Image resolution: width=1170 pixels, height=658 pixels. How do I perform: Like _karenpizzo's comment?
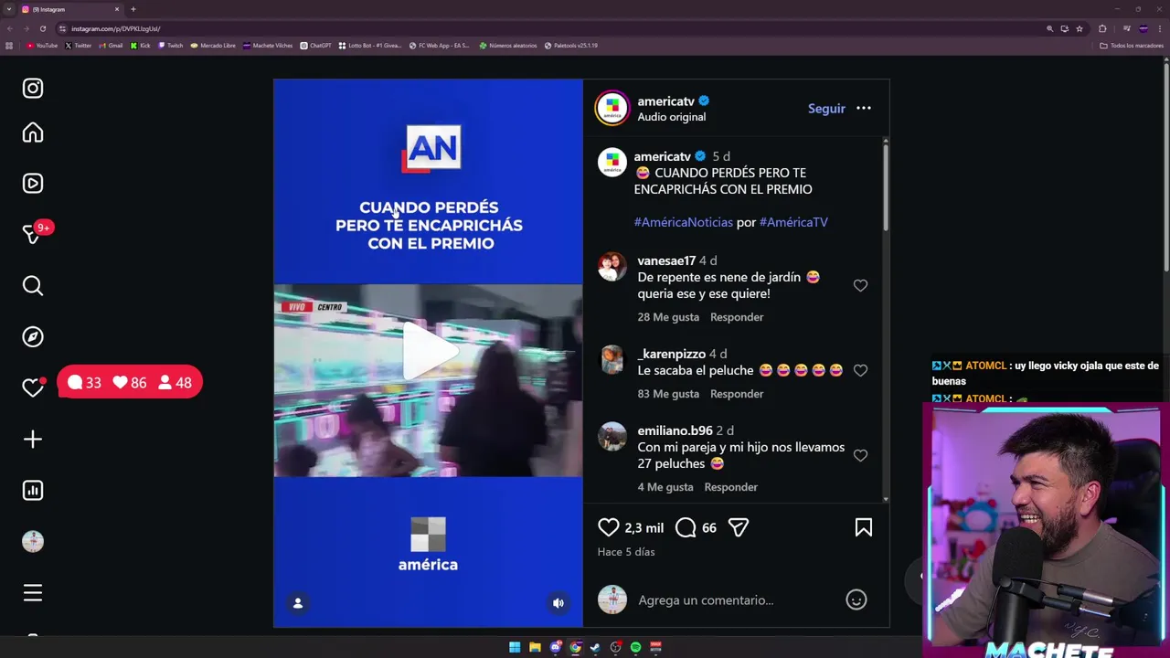860,370
